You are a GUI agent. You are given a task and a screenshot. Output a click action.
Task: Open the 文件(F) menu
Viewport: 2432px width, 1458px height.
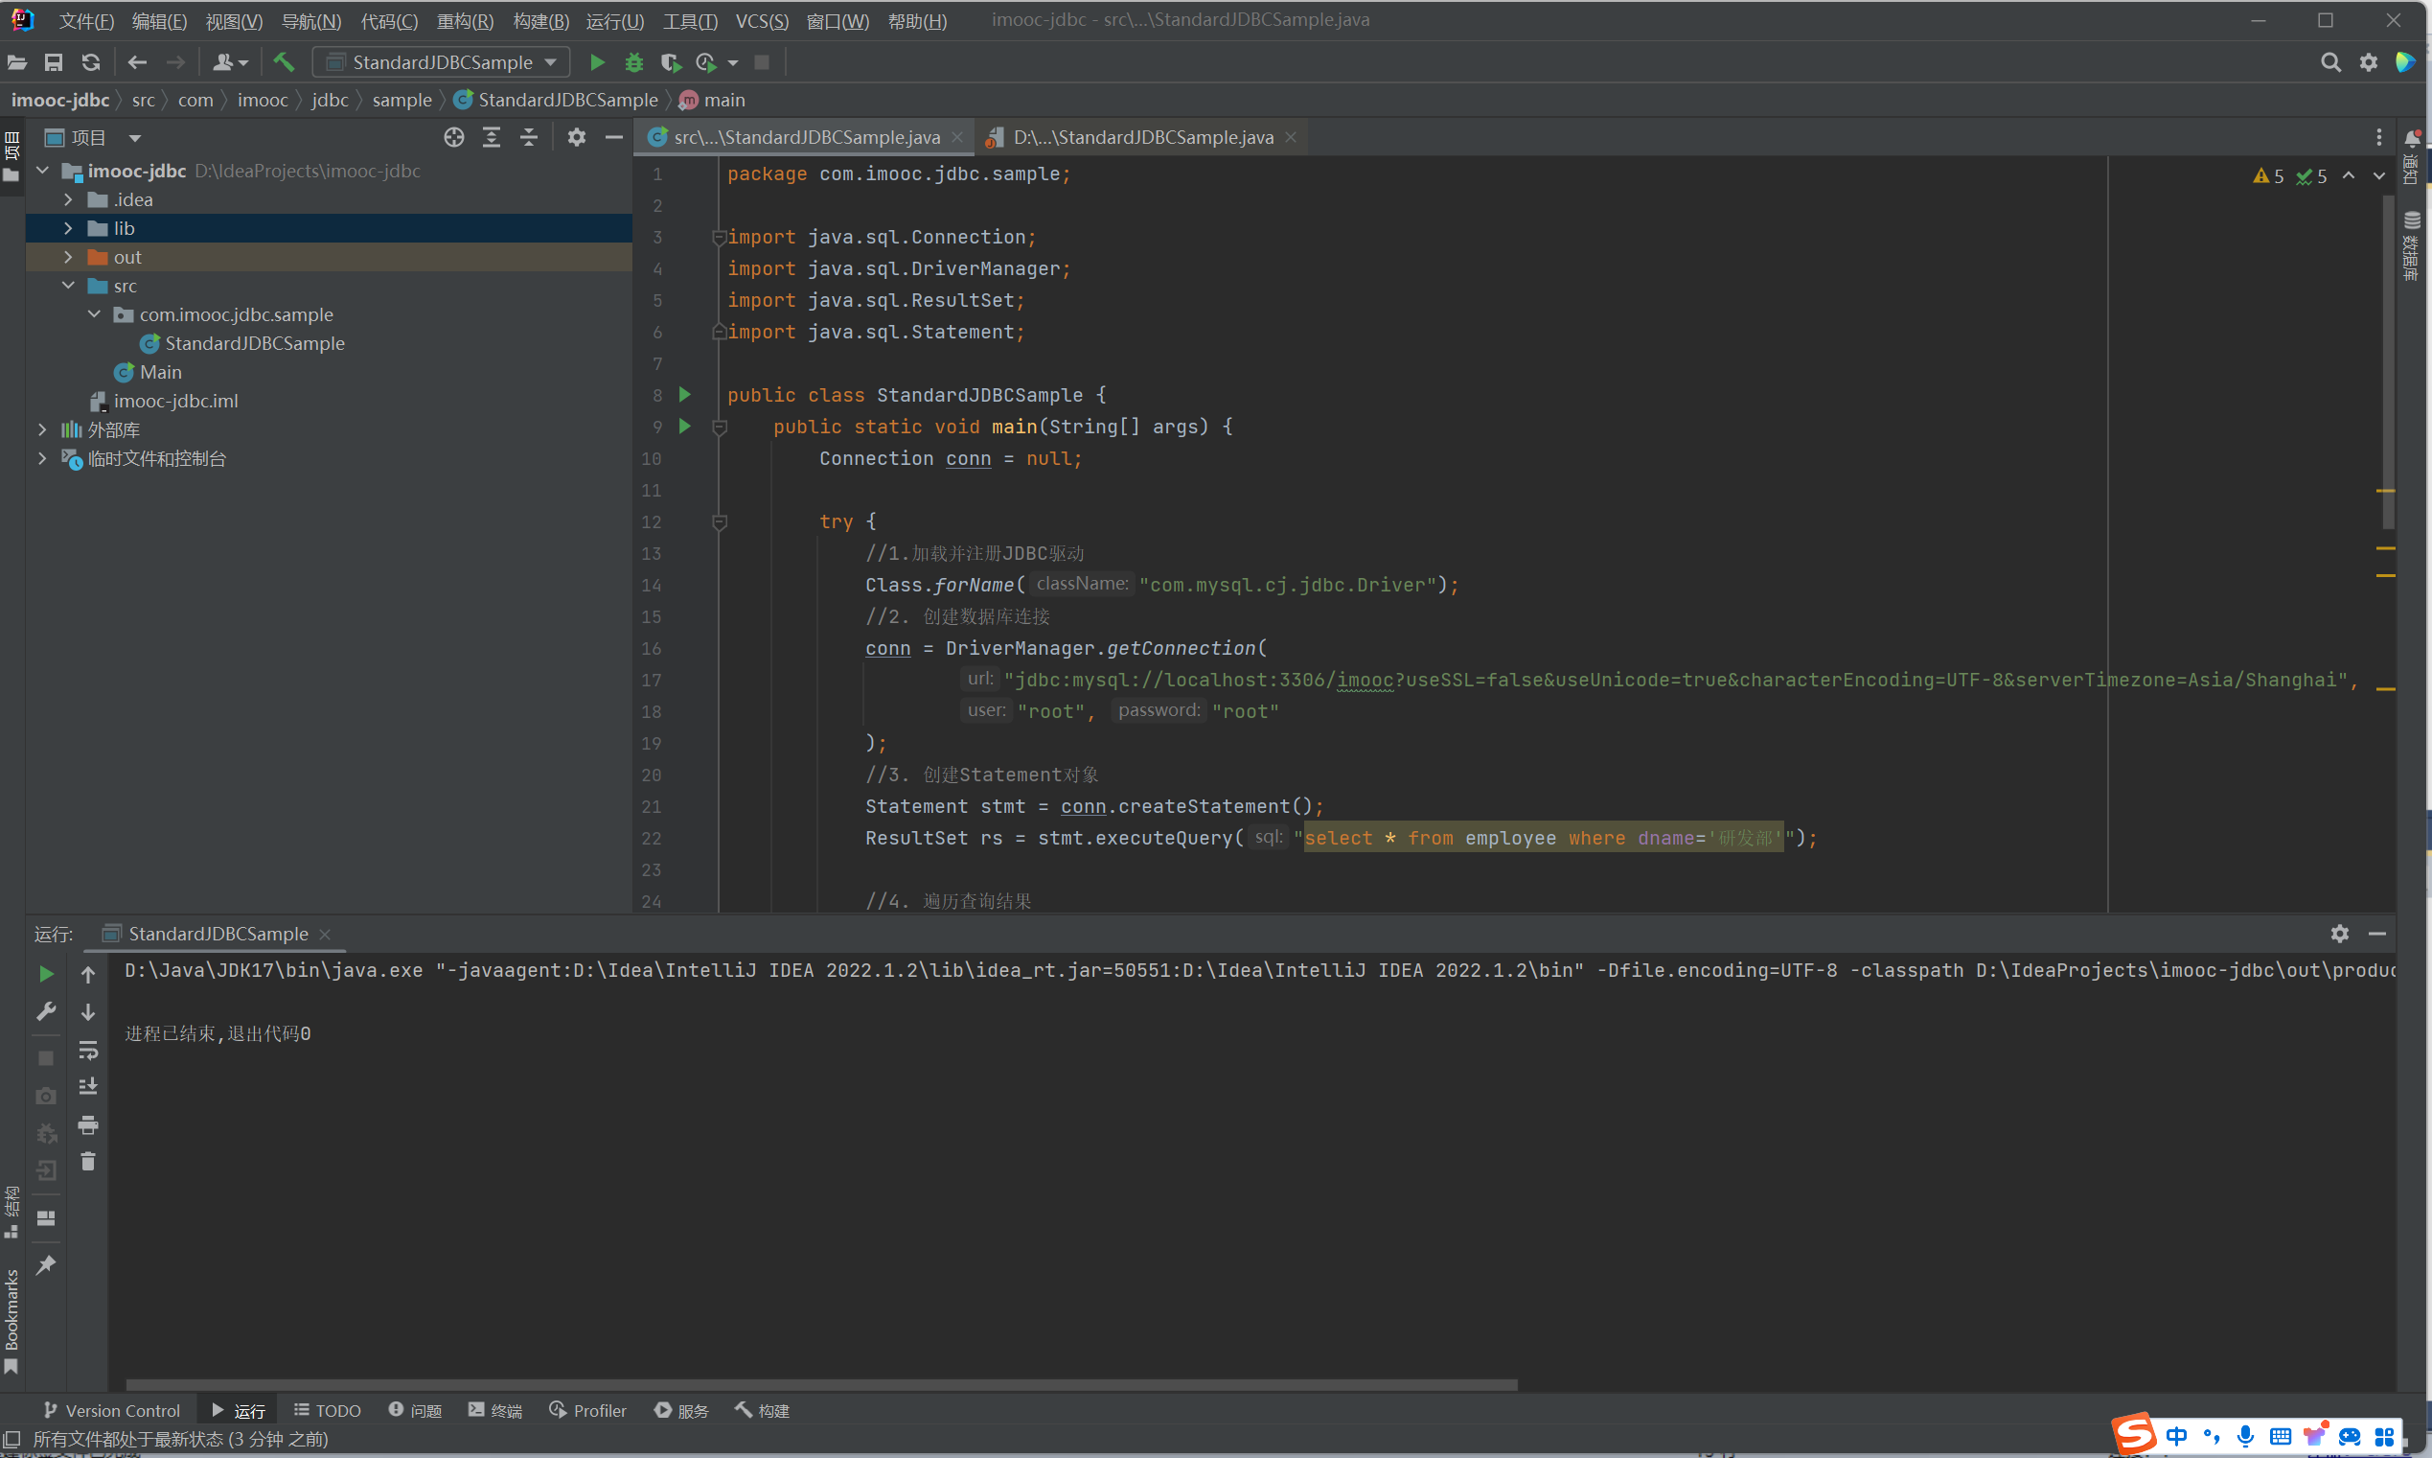pyautogui.click(x=86, y=21)
